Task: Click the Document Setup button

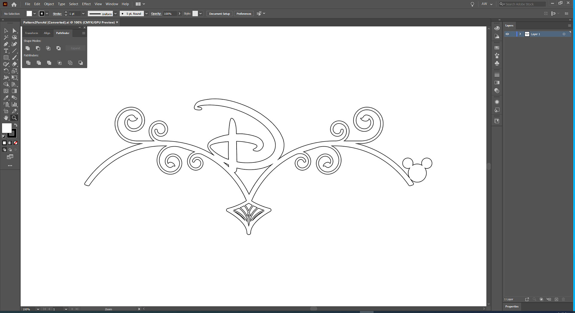Action: coord(220,14)
